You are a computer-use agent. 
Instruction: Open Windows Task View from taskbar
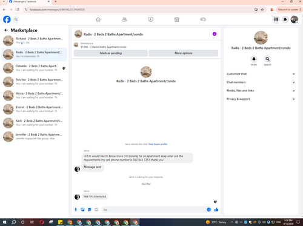pyautogui.click(x=32, y=222)
